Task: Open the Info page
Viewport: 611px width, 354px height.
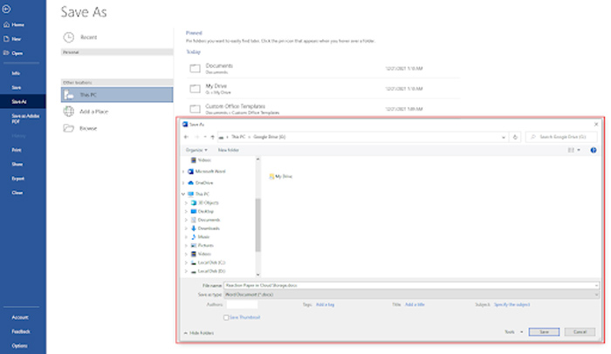Action: 16,73
